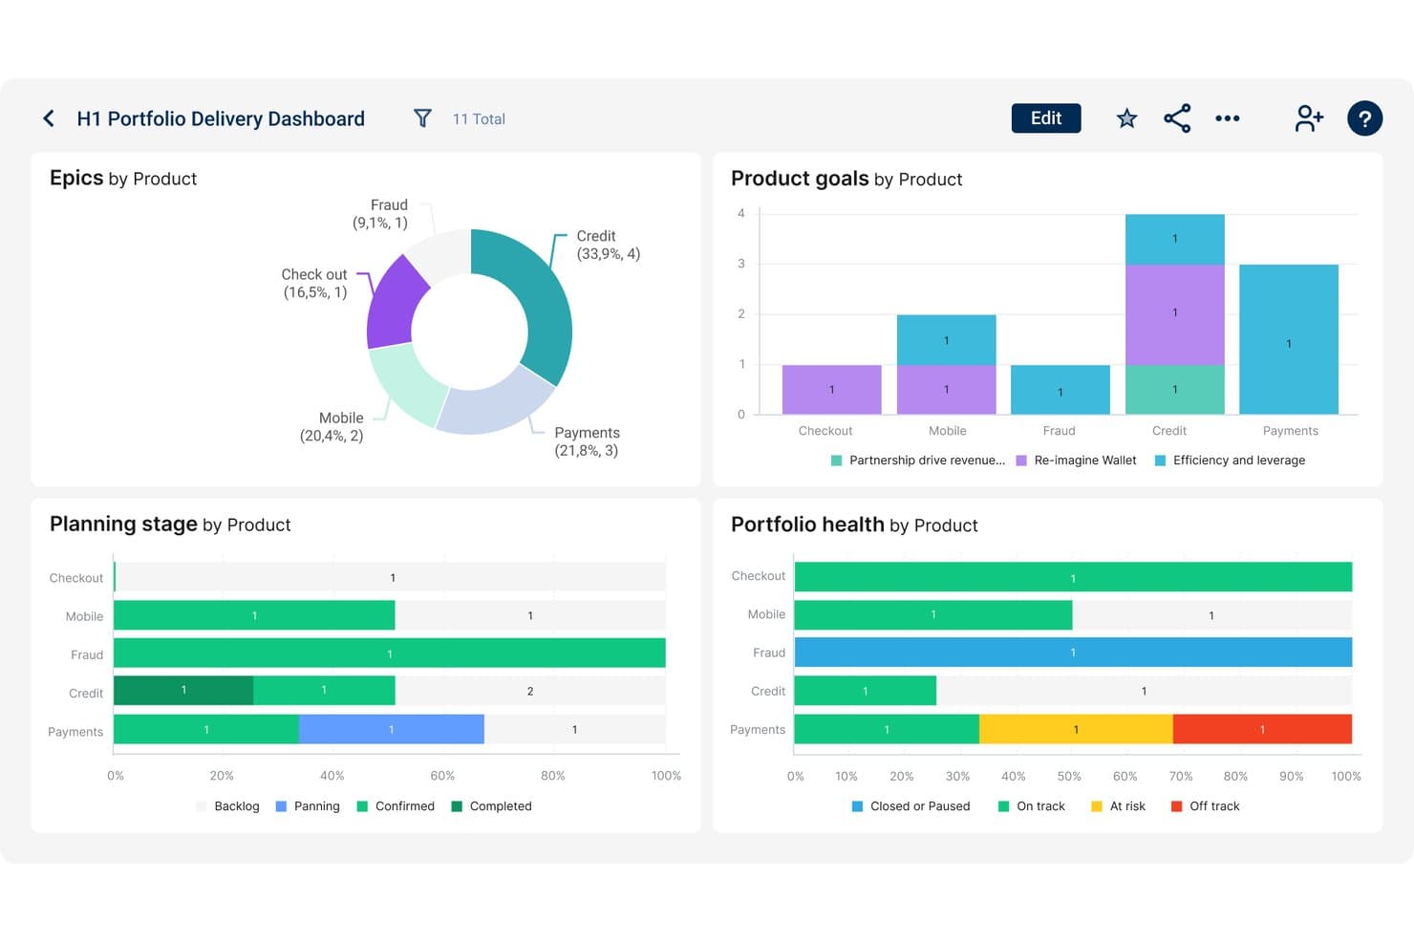Toggle Backlog legend swatch in Planning stage
This screenshot has width=1414, height=943.
[202, 806]
